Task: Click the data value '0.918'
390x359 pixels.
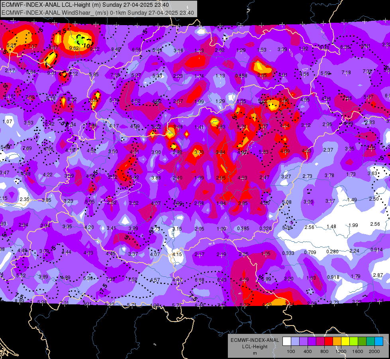Action: click(333, 277)
